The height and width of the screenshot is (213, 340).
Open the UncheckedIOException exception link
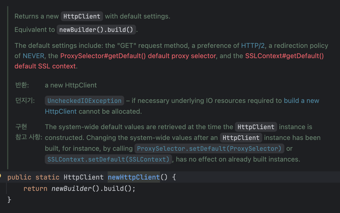[84, 101]
